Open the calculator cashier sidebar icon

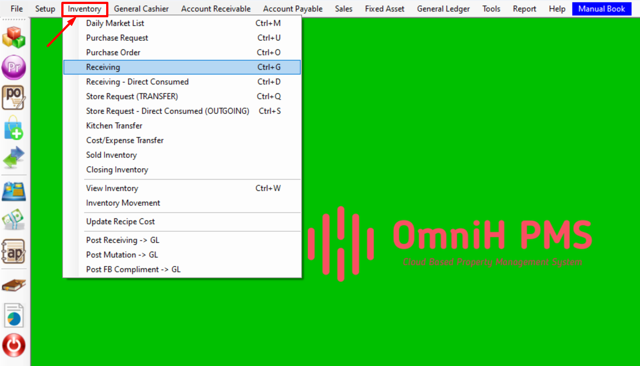14,192
